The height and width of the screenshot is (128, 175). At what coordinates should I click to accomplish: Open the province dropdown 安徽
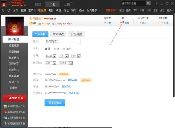[50, 63]
